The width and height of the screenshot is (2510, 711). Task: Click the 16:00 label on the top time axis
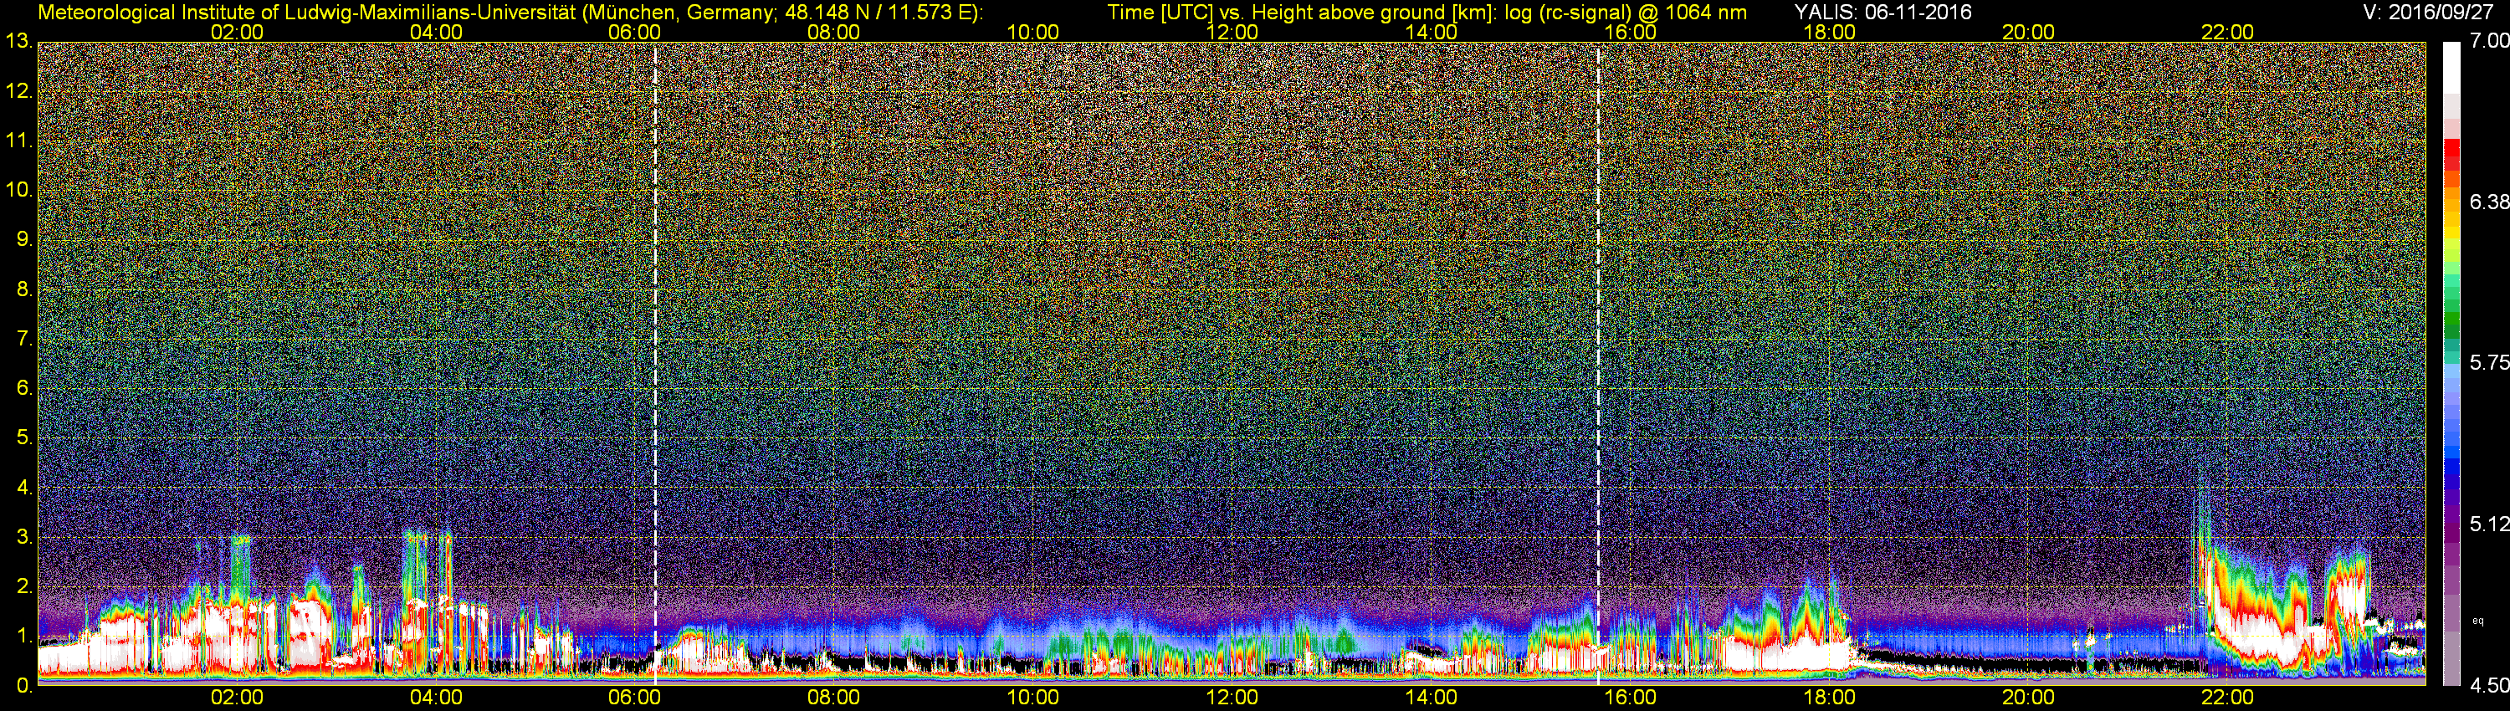(x=1630, y=32)
